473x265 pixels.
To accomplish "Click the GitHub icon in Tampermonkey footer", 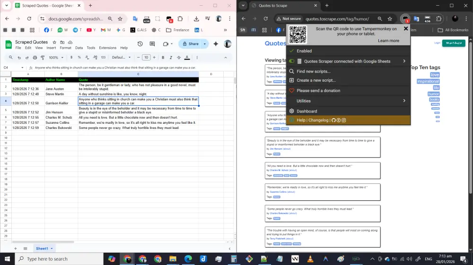I will click(333, 120).
